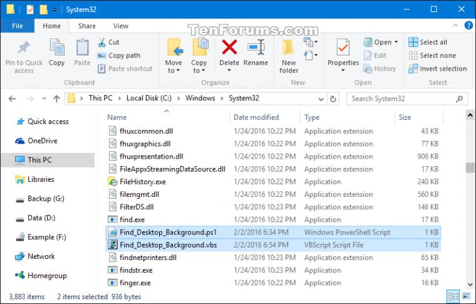Click the New folder icon
The width and height of the screenshot is (476, 304).
tap(288, 48)
